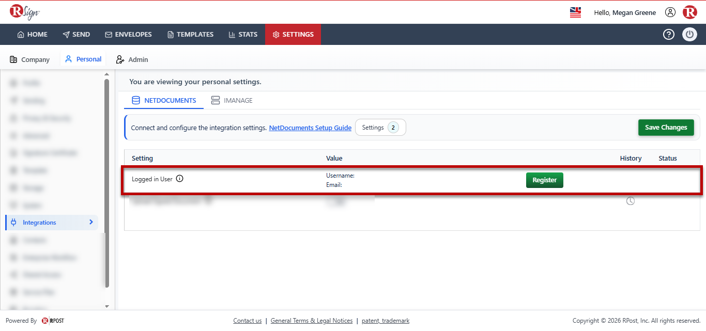Click the RPost logo in the footer
The image size is (706, 331).
pyautogui.click(x=53, y=321)
